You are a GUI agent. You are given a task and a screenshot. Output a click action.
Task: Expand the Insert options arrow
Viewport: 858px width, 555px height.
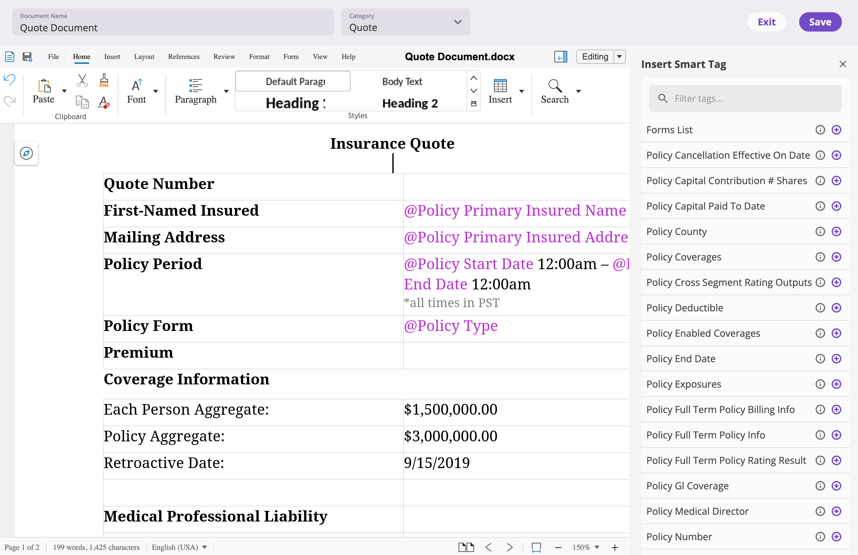(x=521, y=91)
